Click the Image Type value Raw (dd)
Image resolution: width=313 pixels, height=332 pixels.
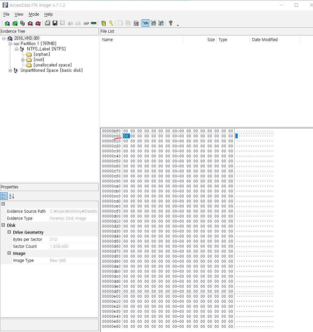[x=58, y=261]
